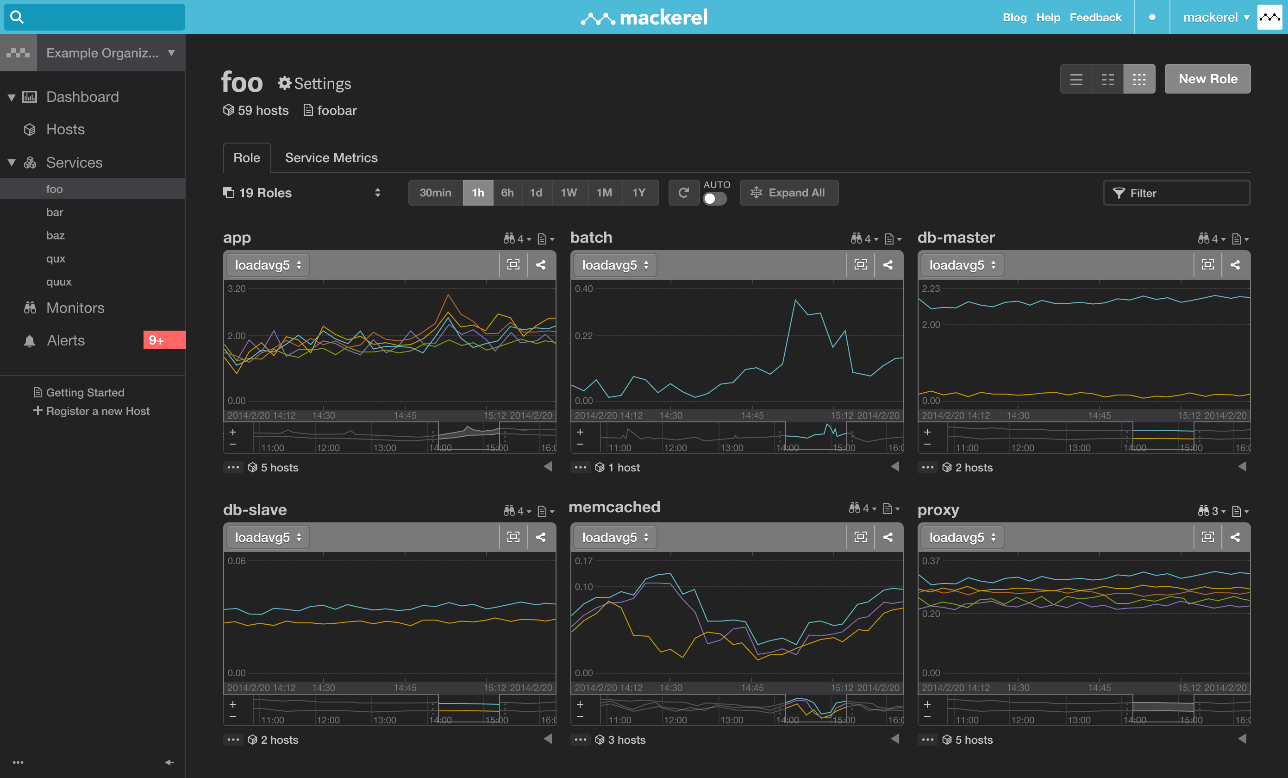Toggle the collapse arrow on batch role panel

892,467
